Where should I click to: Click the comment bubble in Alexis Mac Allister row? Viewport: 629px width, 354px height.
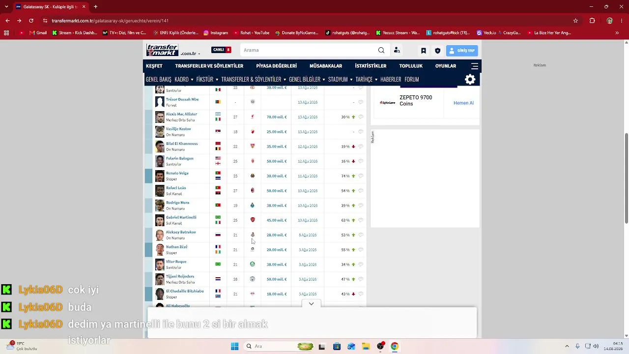tap(361, 117)
